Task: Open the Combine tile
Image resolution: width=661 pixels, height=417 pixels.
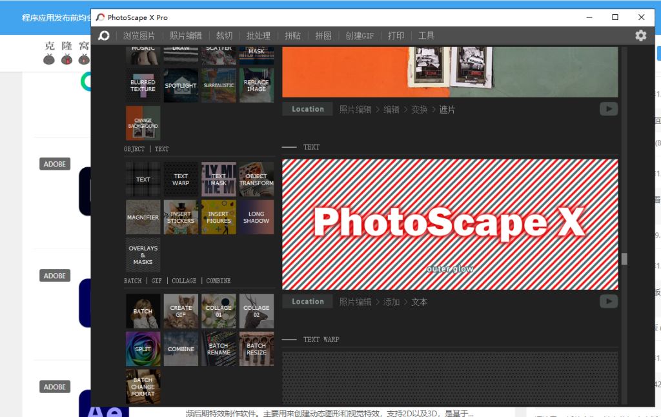Action: pos(181,349)
